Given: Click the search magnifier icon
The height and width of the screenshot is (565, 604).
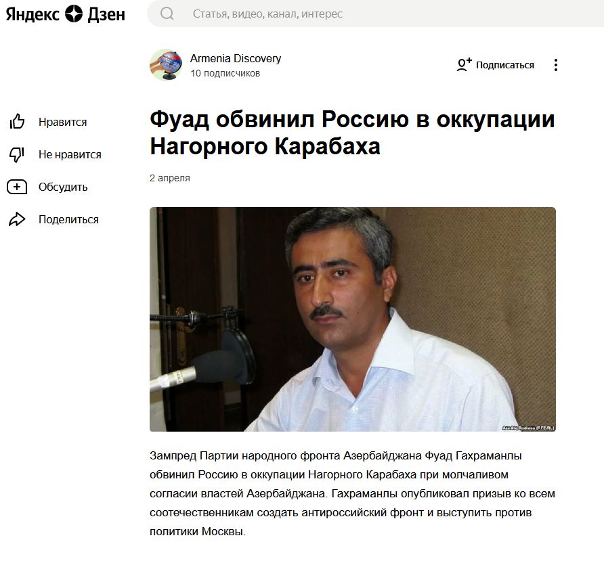Looking at the screenshot, I should pyautogui.click(x=167, y=14).
